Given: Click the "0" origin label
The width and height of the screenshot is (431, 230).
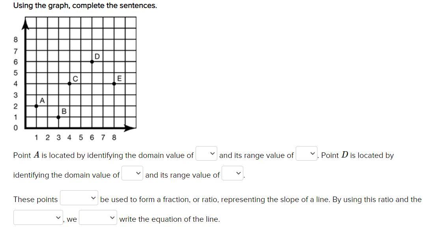Looking at the screenshot, I should (x=15, y=128).
